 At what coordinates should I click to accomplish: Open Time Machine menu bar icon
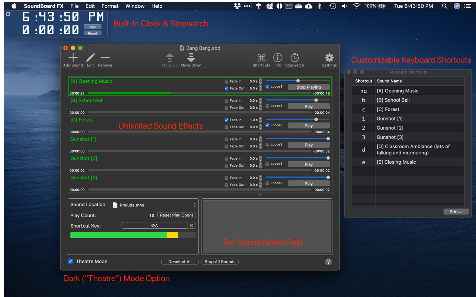tap(332, 6)
